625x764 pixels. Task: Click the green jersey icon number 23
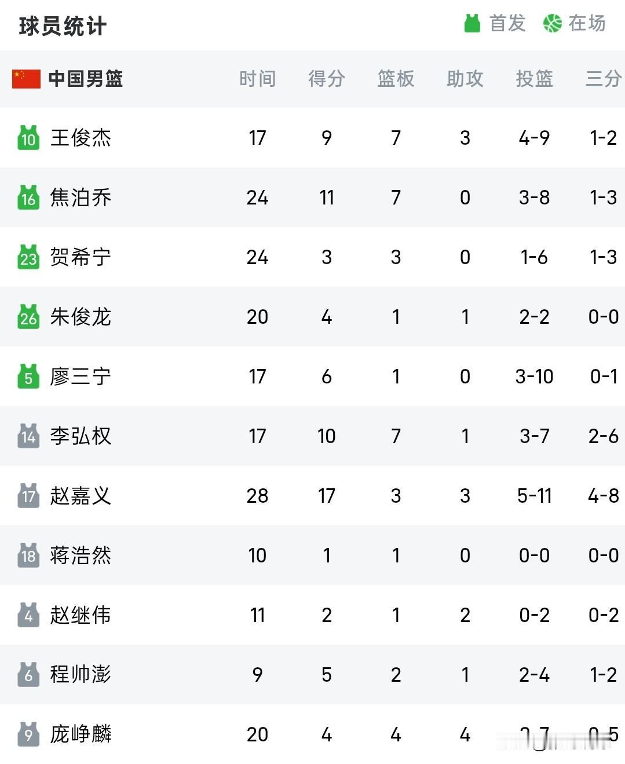[x=28, y=257]
